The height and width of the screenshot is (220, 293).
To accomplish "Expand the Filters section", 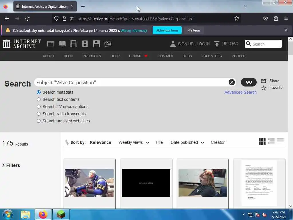I will point(11,165).
